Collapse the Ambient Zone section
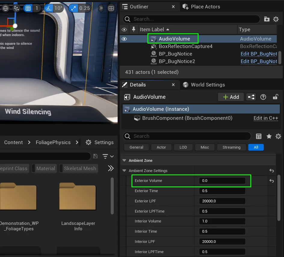This screenshot has height=257, width=284. [124, 161]
